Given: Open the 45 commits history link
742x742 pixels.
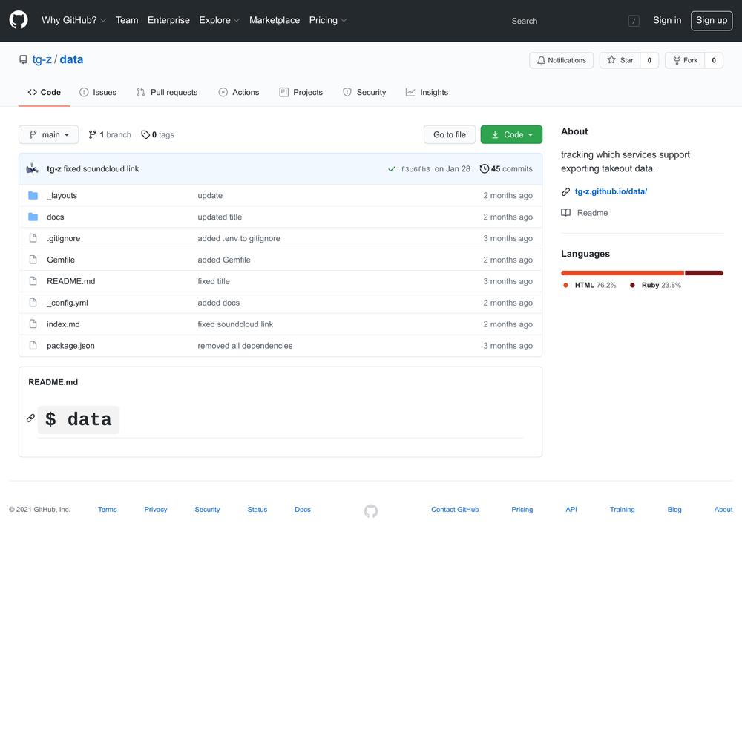Looking at the screenshot, I should coord(506,169).
